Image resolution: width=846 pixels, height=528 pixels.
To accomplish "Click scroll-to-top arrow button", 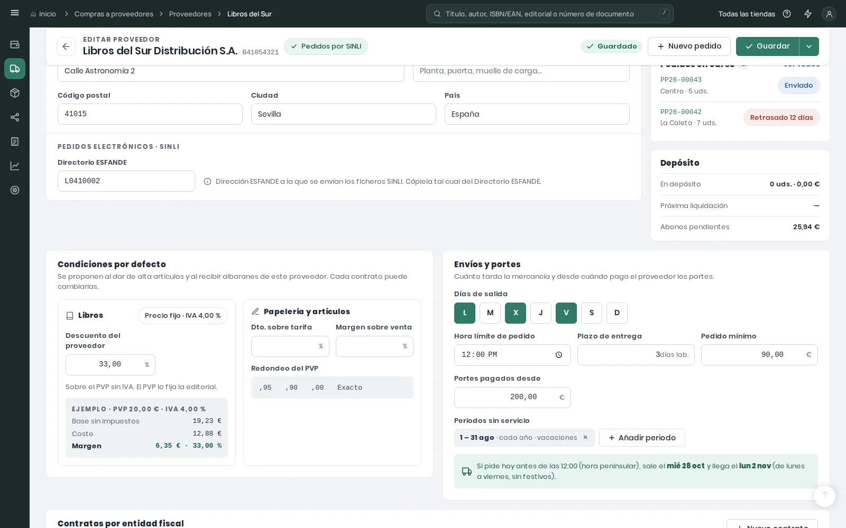I will tap(825, 496).
